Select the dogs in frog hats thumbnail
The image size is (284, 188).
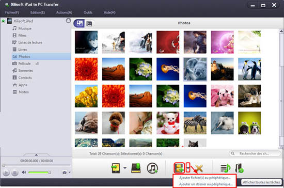point(249,123)
